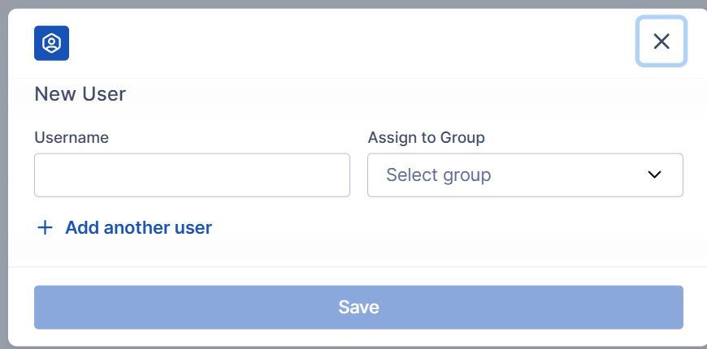Click the 'Add another user' text
This screenshot has height=349, width=707.
pyautogui.click(x=138, y=228)
